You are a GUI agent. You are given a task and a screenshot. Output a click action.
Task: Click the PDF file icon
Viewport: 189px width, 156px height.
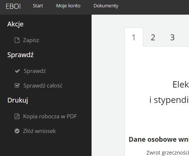pyautogui.click(x=17, y=116)
